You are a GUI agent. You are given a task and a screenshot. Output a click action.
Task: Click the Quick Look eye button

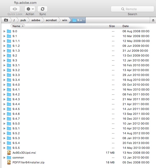click(15, 9)
